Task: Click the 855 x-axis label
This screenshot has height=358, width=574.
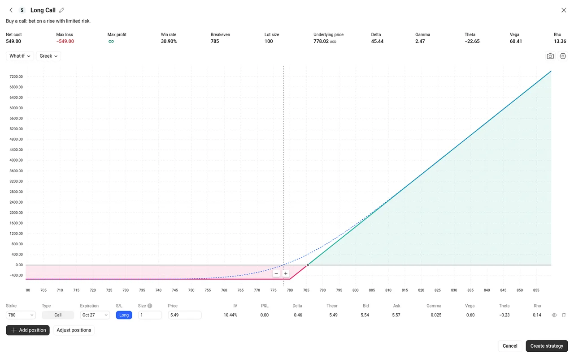Action: [x=536, y=290]
